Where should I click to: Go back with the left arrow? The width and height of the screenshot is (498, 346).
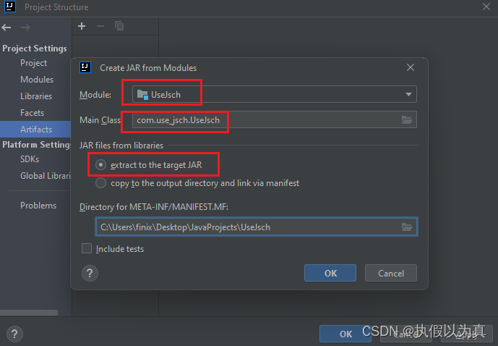(7, 28)
